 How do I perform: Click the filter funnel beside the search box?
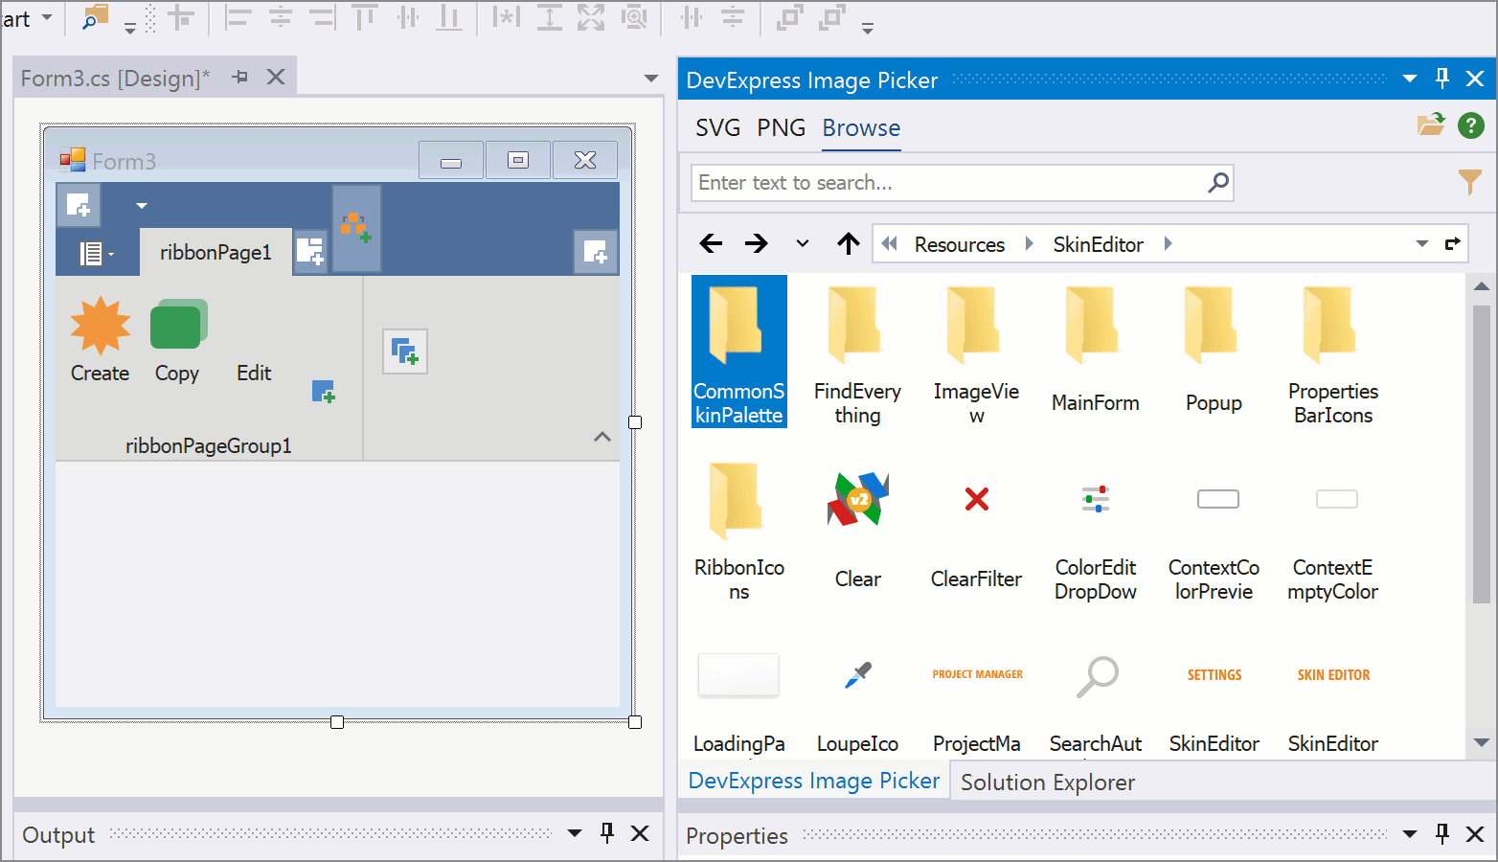click(x=1470, y=182)
